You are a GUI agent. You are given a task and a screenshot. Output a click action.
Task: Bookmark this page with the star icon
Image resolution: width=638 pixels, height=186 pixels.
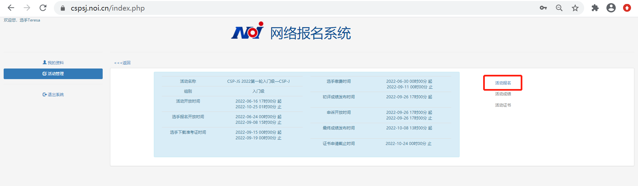pos(575,8)
